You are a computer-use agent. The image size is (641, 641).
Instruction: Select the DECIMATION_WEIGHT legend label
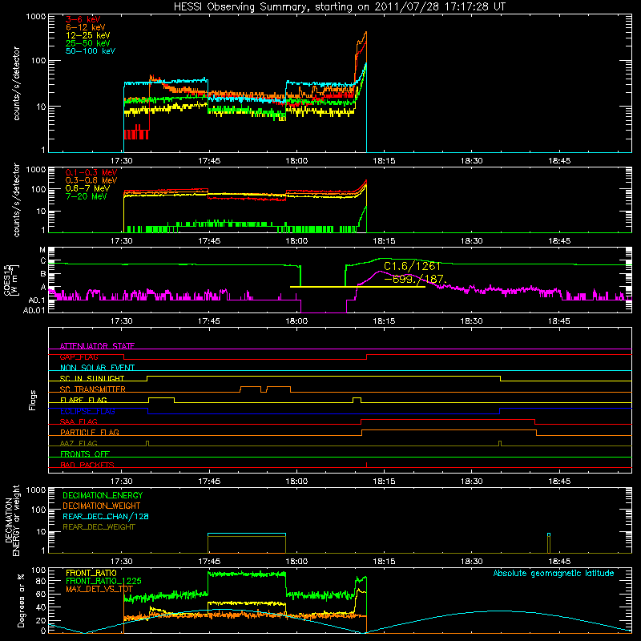(x=102, y=506)
